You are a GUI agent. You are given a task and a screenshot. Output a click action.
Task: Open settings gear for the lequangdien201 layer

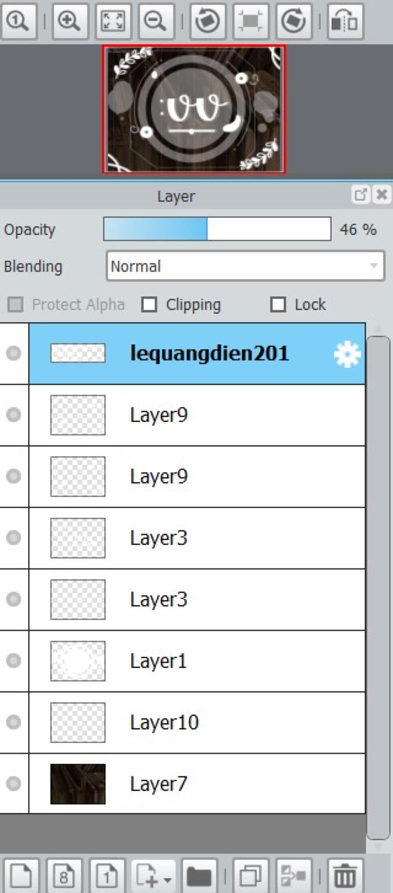click(347, 354)
